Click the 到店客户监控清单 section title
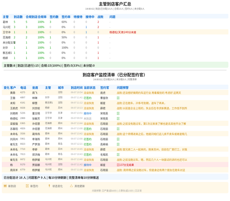 [x=114, y=75]
